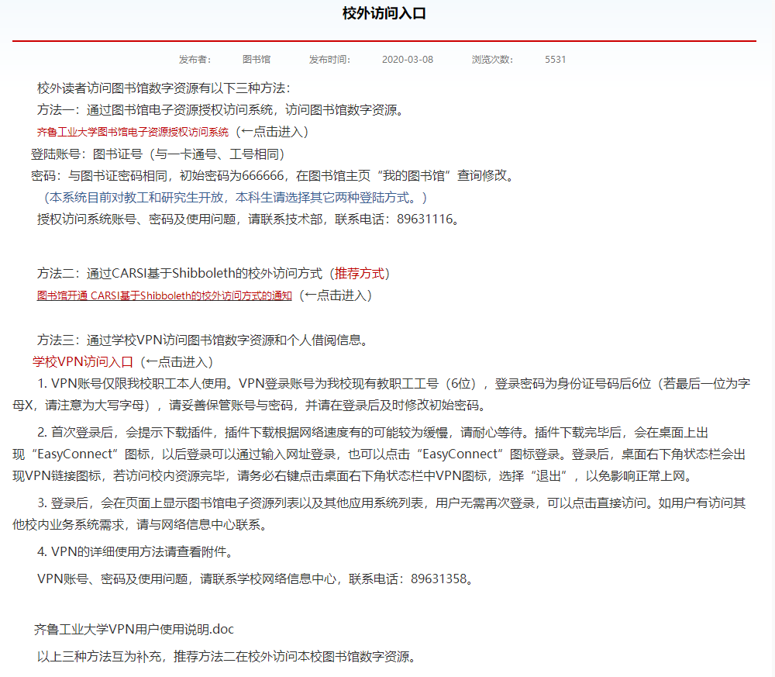This screenshot has width=775, height=677.
Task: Click the publisher name 图书馆
Action: 257,59
